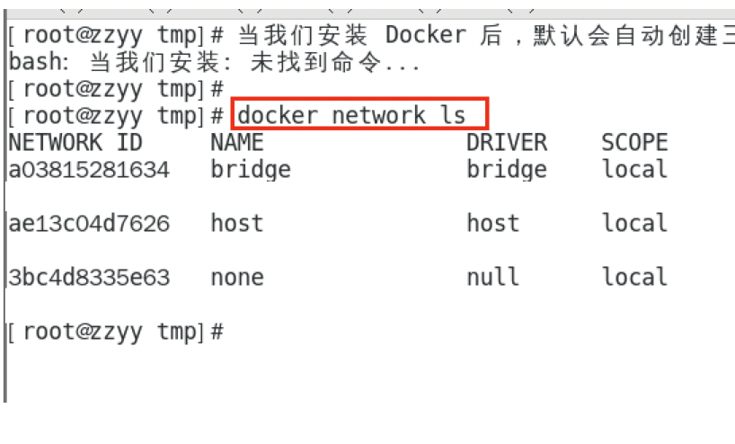
Task: Click the DRIVER column header
Action: [x=506, y=142]
